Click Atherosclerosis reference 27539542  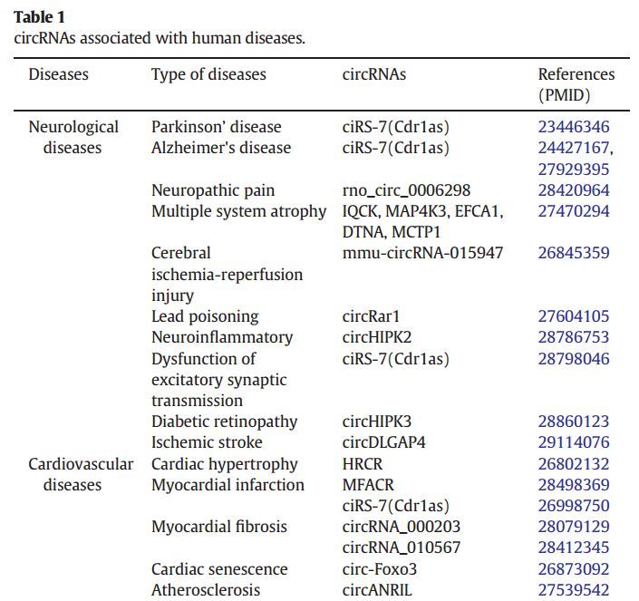tap(574, 590)
